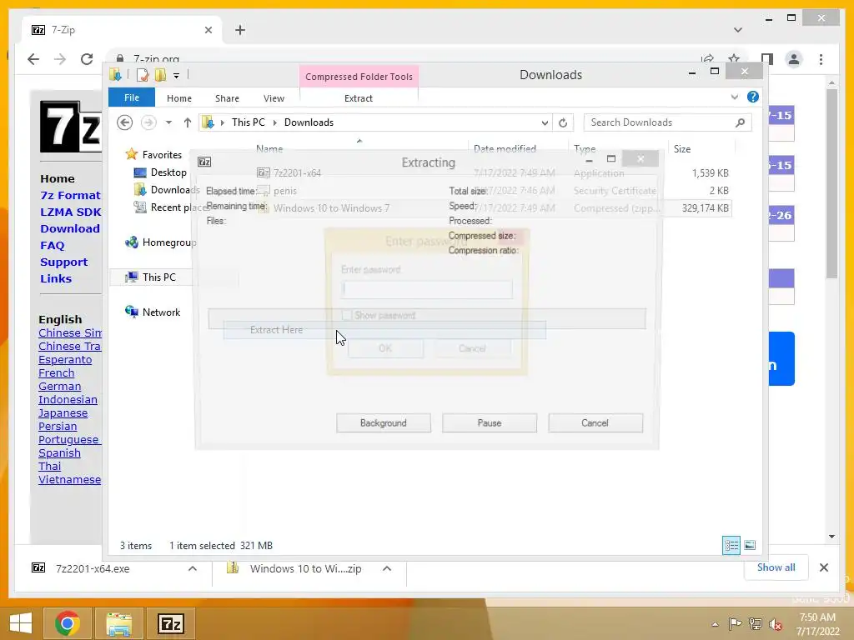Open the File tab in Explorer ribbon
The width and height of the screenshot is (854, 640).
131,97
